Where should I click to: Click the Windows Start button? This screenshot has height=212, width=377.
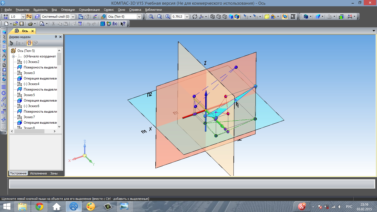(x=7, y=206)
